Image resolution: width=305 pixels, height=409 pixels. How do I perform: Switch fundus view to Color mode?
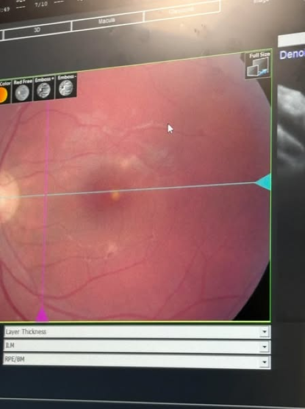click(x=4, y=92)
